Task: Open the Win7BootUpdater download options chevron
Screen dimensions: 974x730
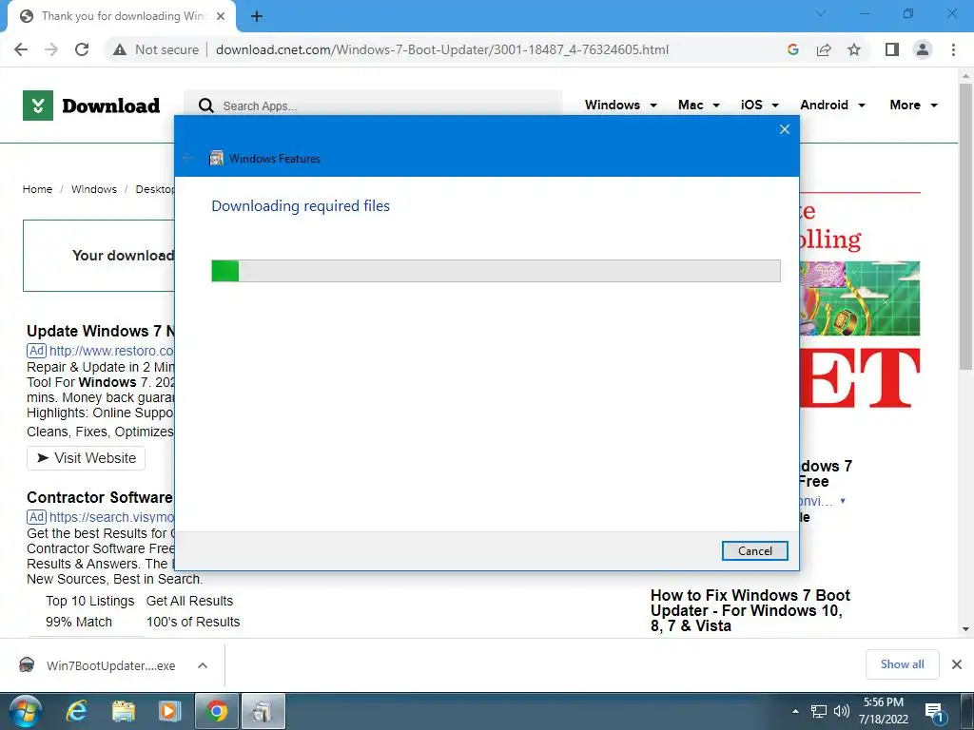Action: (x=203, y=665)
